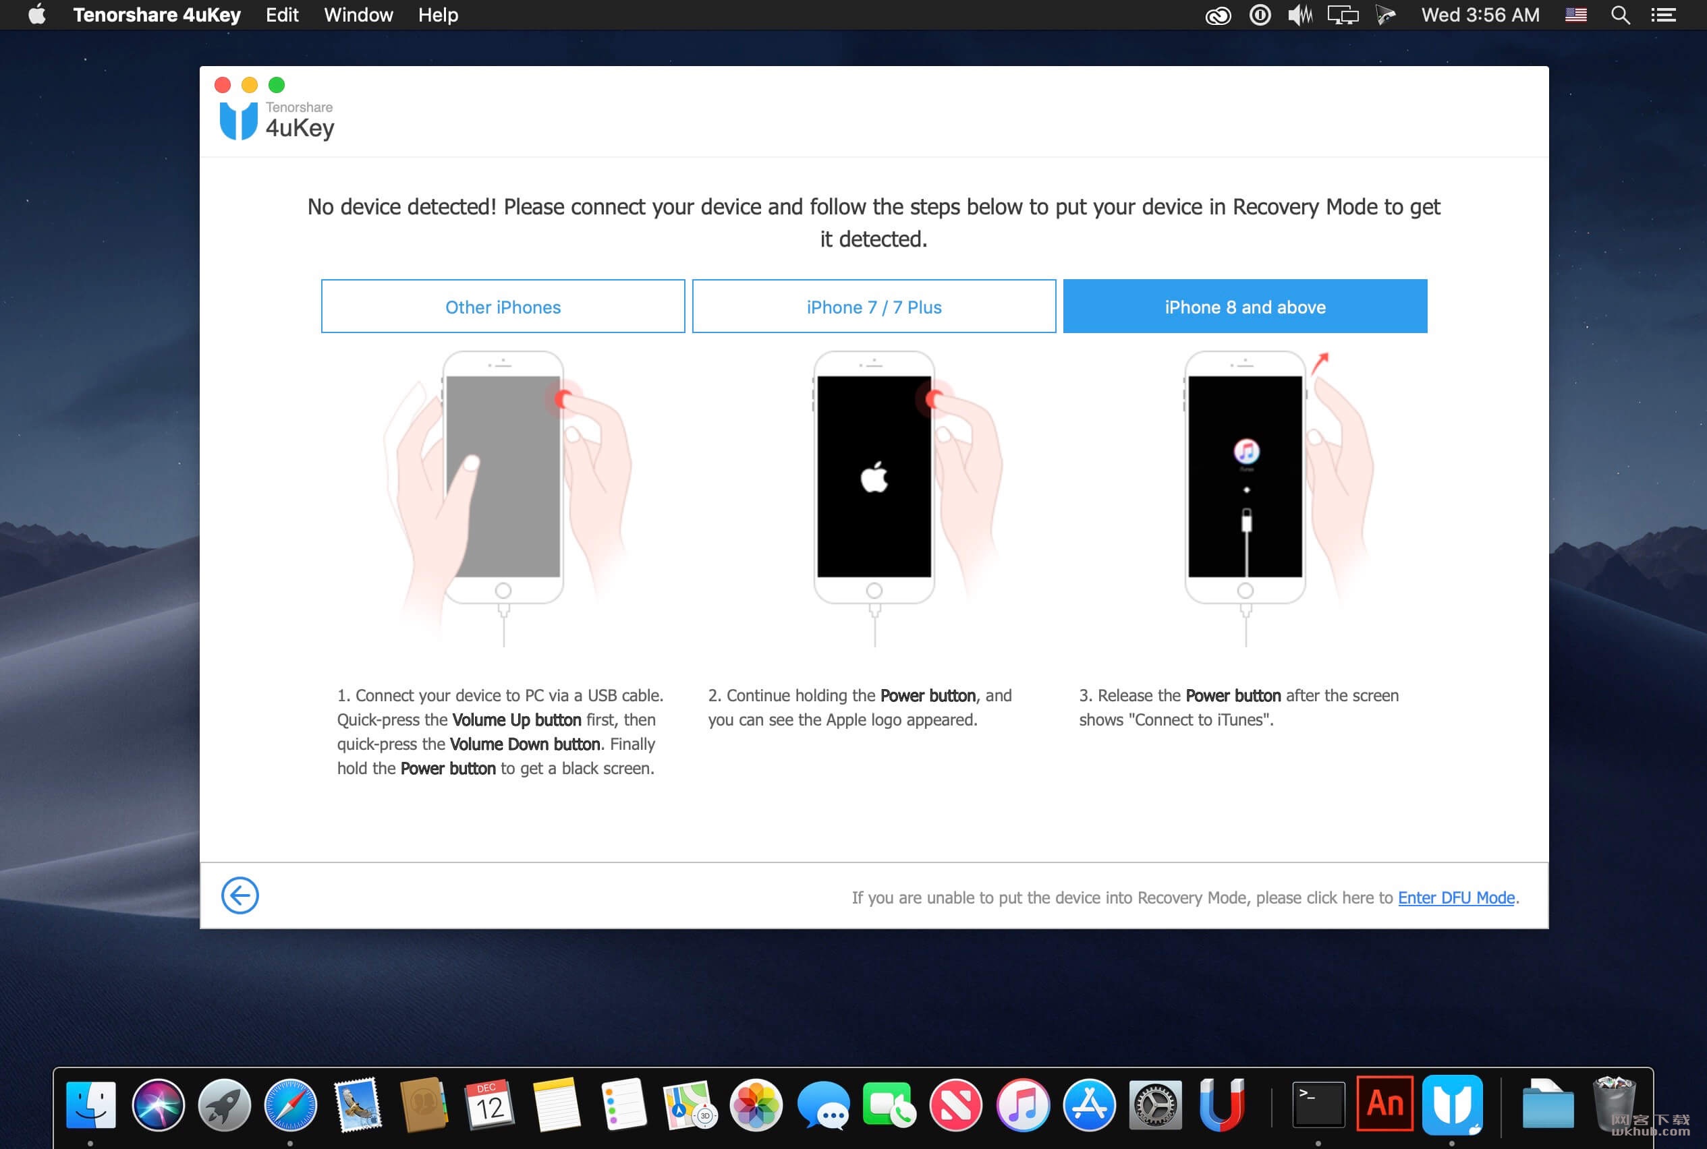
Task: Open FaceTime from the Dock
Action: (x=889, y=1104)
